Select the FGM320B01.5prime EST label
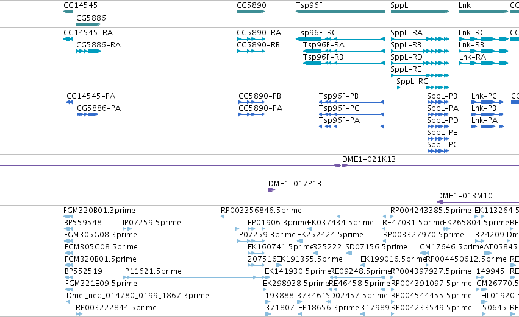This screenshot has width=519, height=317. [x=100, y=260]
